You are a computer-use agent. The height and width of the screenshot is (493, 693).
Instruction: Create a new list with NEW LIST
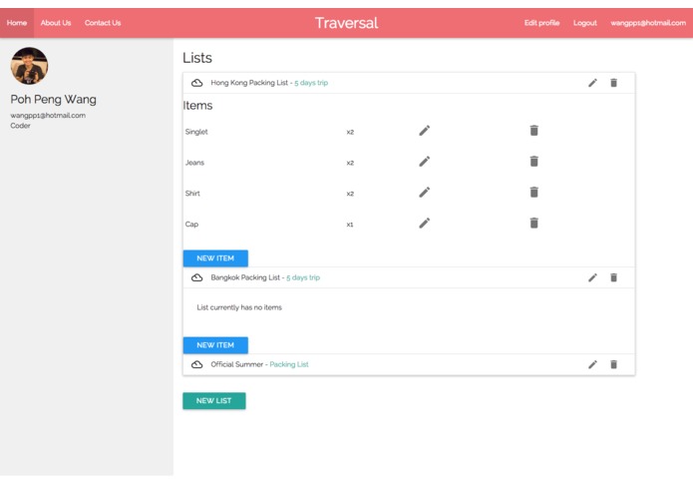coord(214,400)
